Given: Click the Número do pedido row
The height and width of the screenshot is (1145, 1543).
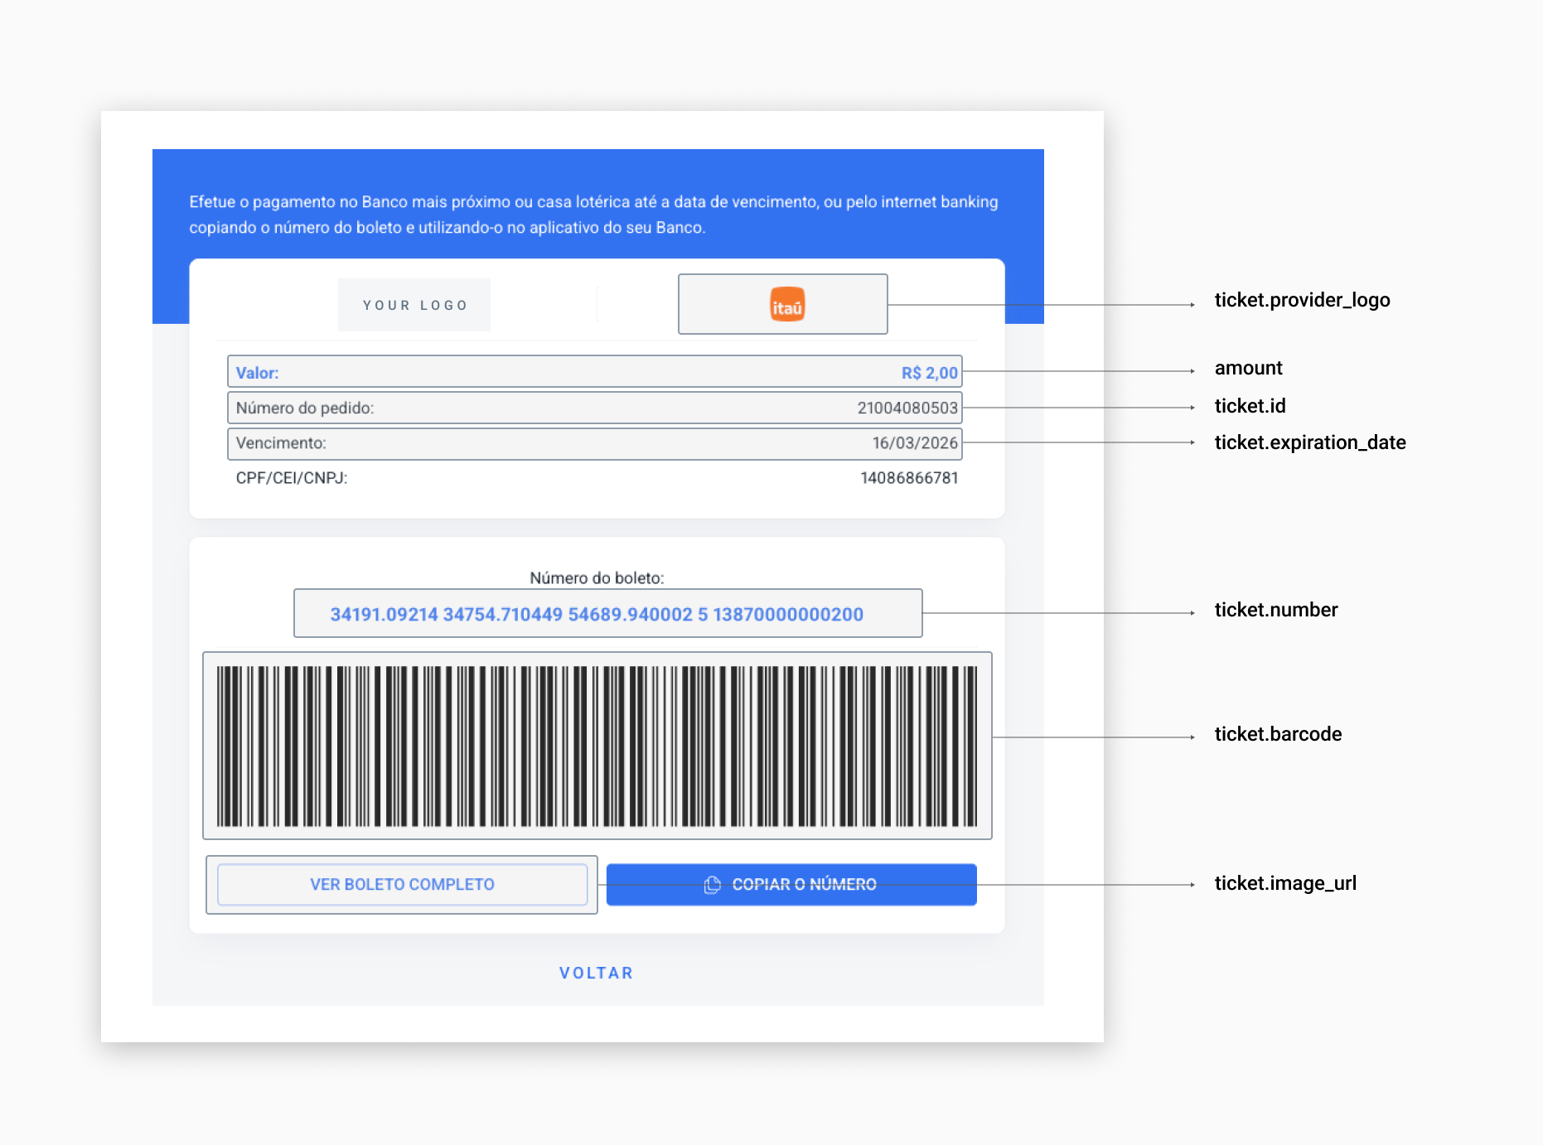Looking at the screenshot, I should (x=593, y=408).
